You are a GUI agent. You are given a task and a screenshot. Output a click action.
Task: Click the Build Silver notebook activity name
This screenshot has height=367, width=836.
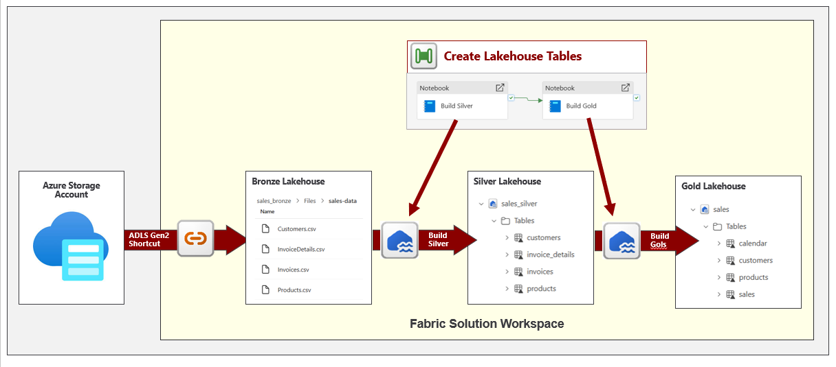(x=456, y=106)
